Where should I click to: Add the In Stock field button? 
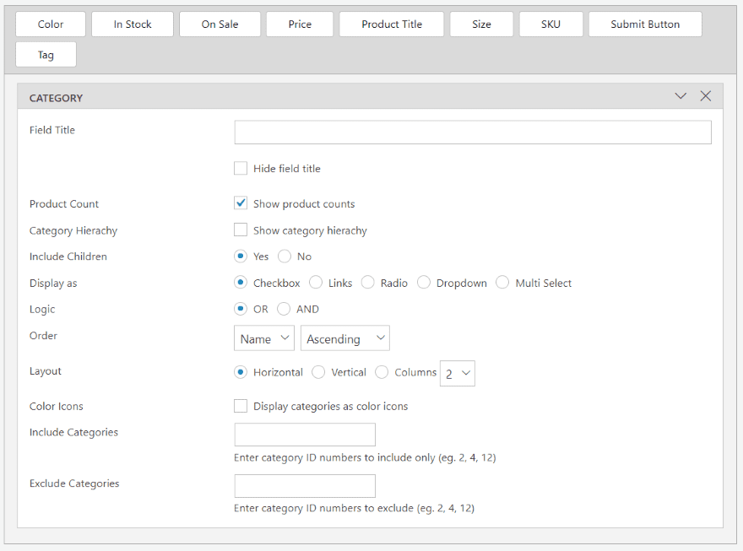coord(133,24)
